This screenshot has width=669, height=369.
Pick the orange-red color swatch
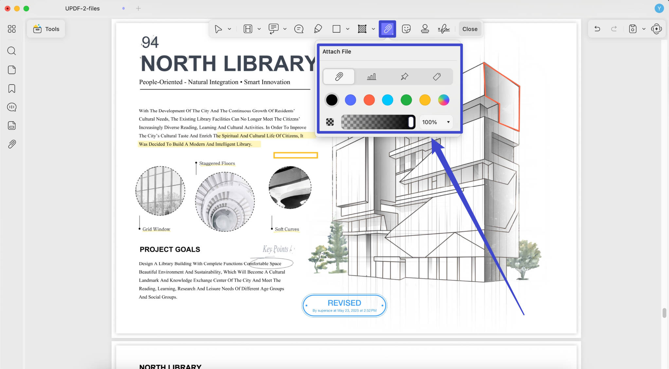pyautogui.click(x=369, y=100)
